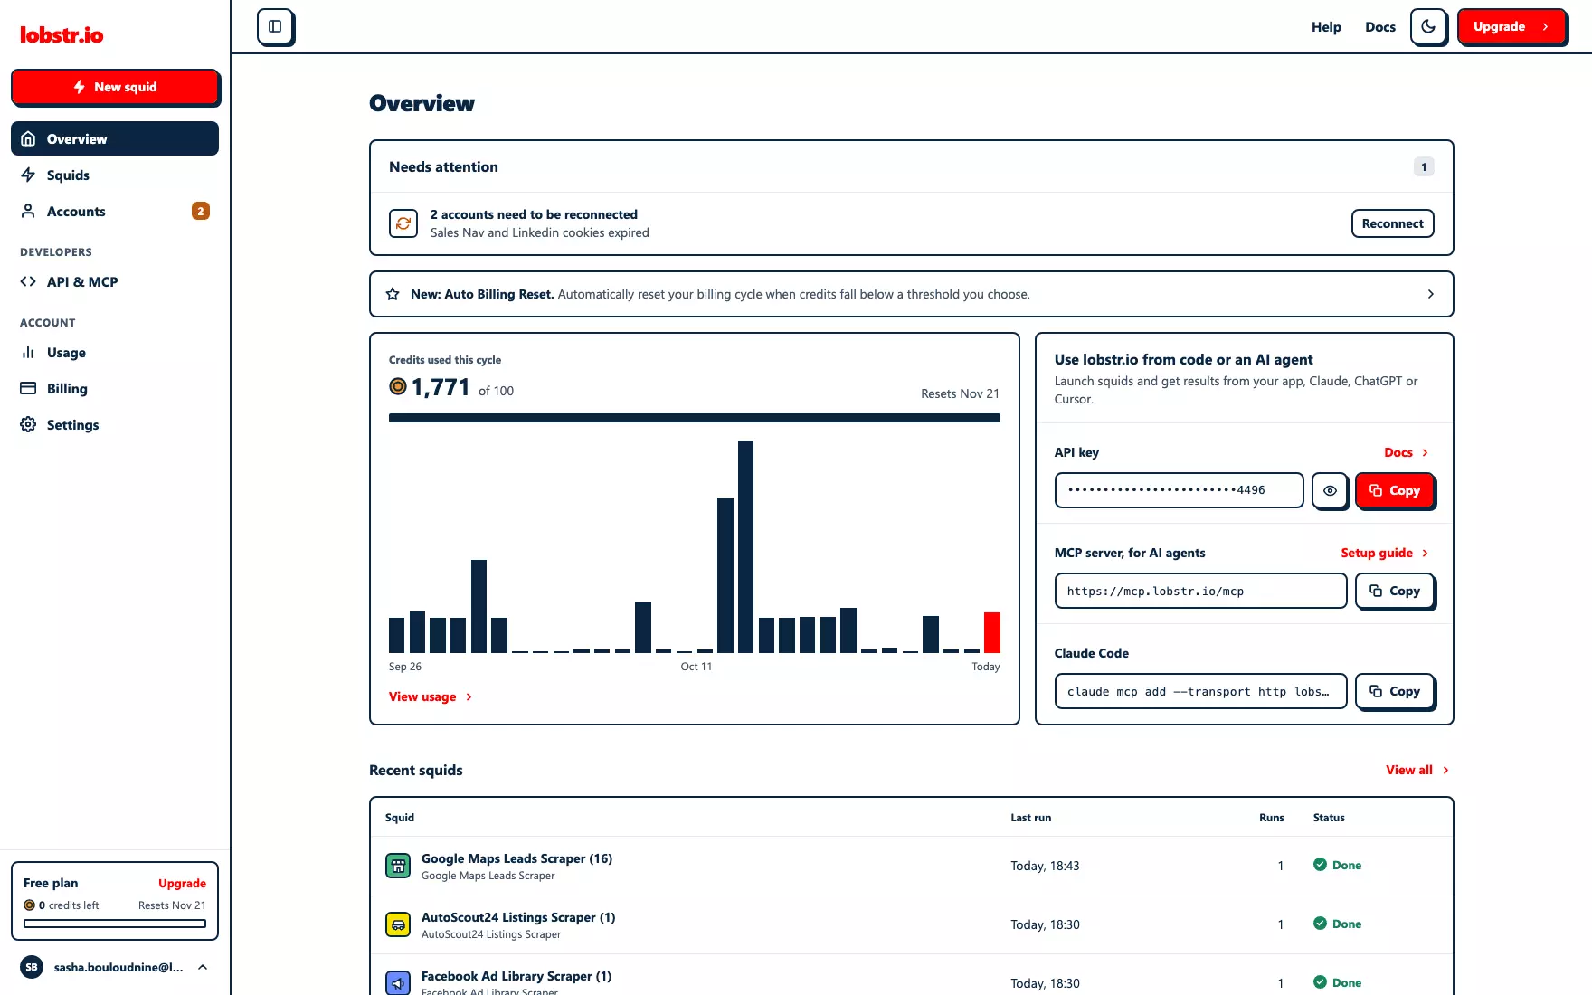Click the credits used progress bar

pyautogui.click(x=695, y=418)
